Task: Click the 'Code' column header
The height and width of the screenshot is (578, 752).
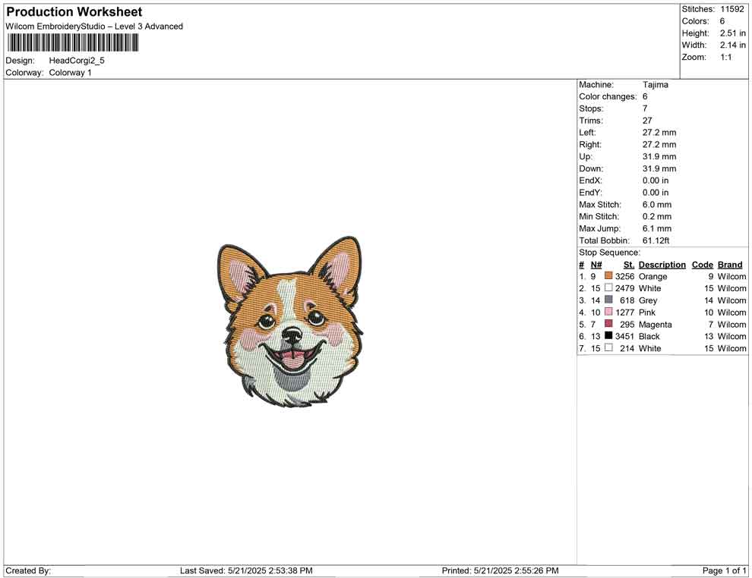Action: click(x=703, y=265)
